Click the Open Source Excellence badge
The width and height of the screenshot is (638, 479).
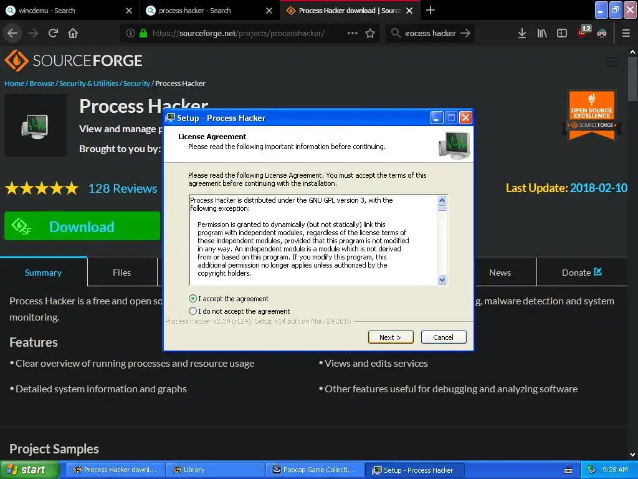click(592, 115)
